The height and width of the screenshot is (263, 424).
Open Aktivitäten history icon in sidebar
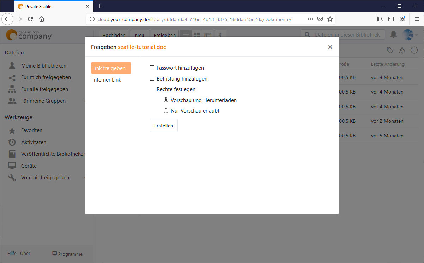[x=12, y=142]
